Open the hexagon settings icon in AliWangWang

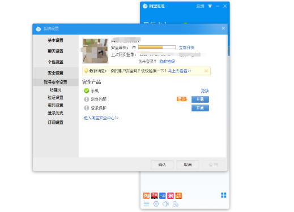click(156, 204)
